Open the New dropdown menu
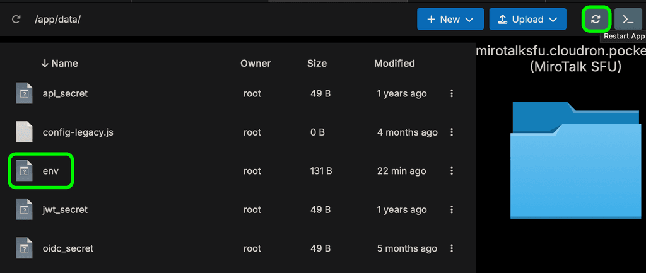Image resolution: width=646 pixels, height=273 pixels. click(x=450, y=20)
